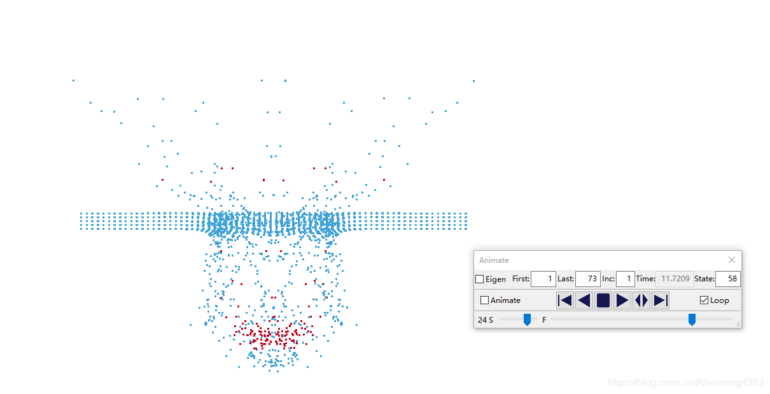Play animation forward
The width and height of the screenshot is (770, 394).
click(622, 300)
